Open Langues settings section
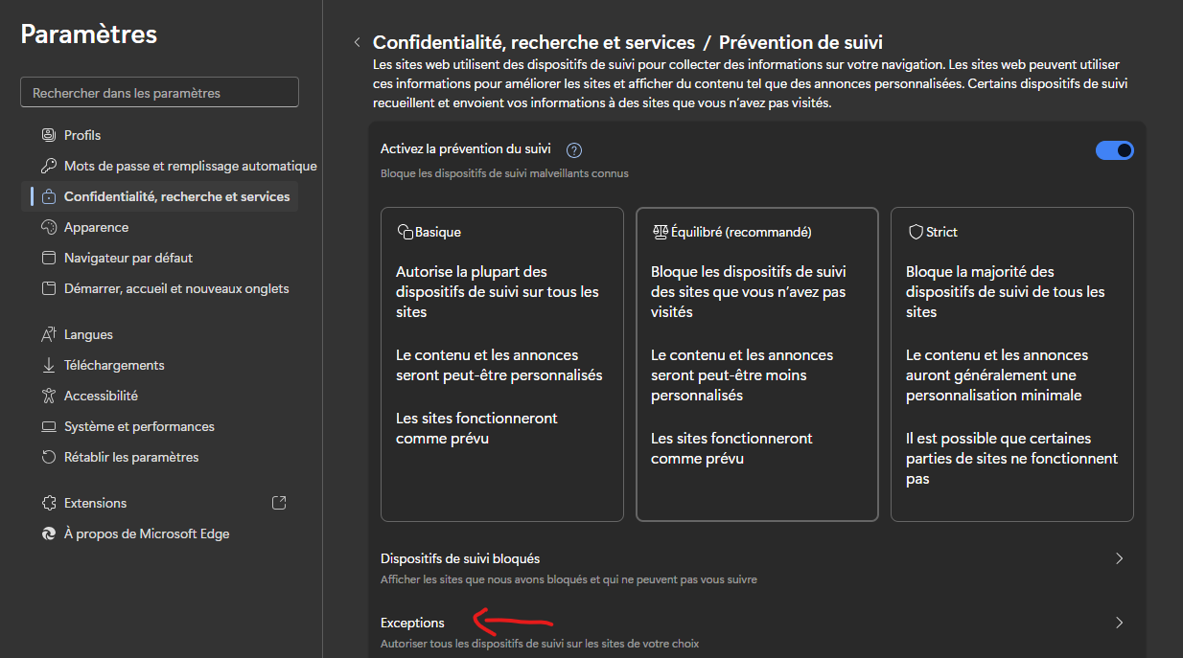 tap(88, 334)
